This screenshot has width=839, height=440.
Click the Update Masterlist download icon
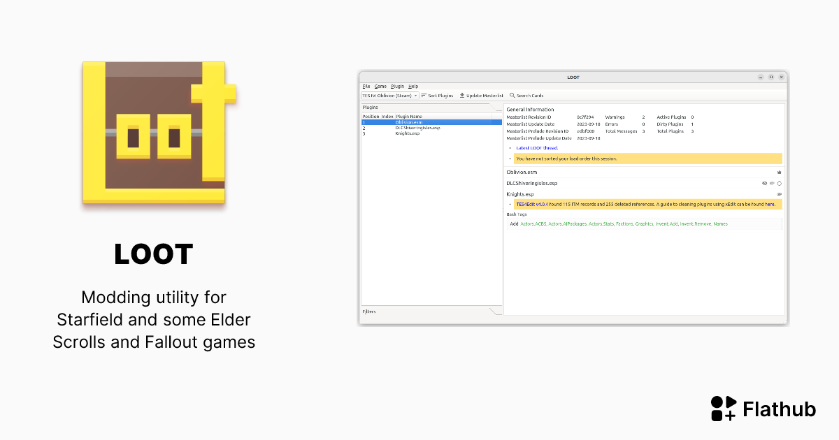tap(462, 96)
